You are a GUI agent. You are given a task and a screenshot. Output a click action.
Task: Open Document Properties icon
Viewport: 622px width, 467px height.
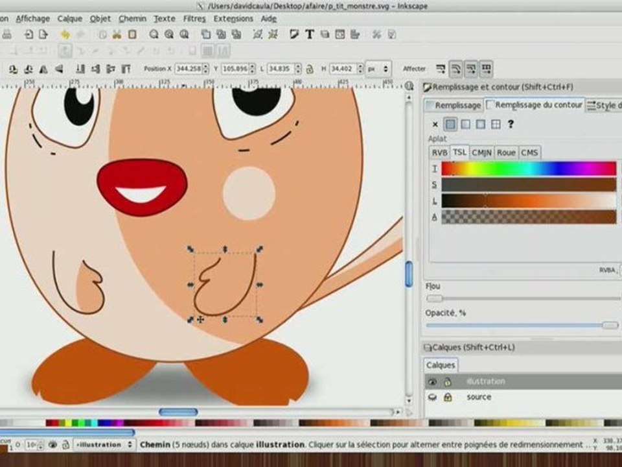(392, 35)
